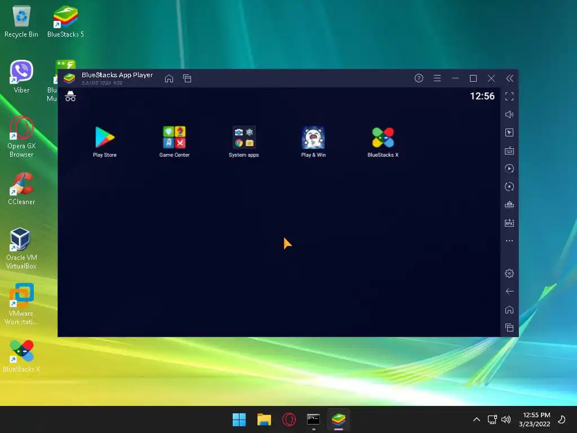577x433 pixels.
Task: Open the Play & Win app
Action: click(313, 142)
